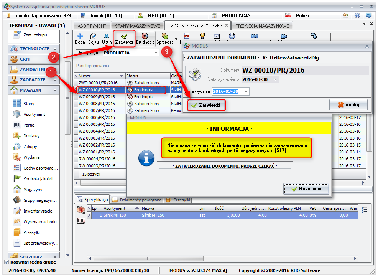Viewport: 378px width, 277px height.
Task: Click Zatwierdź in the confirmation dialog
Action: 206,105
